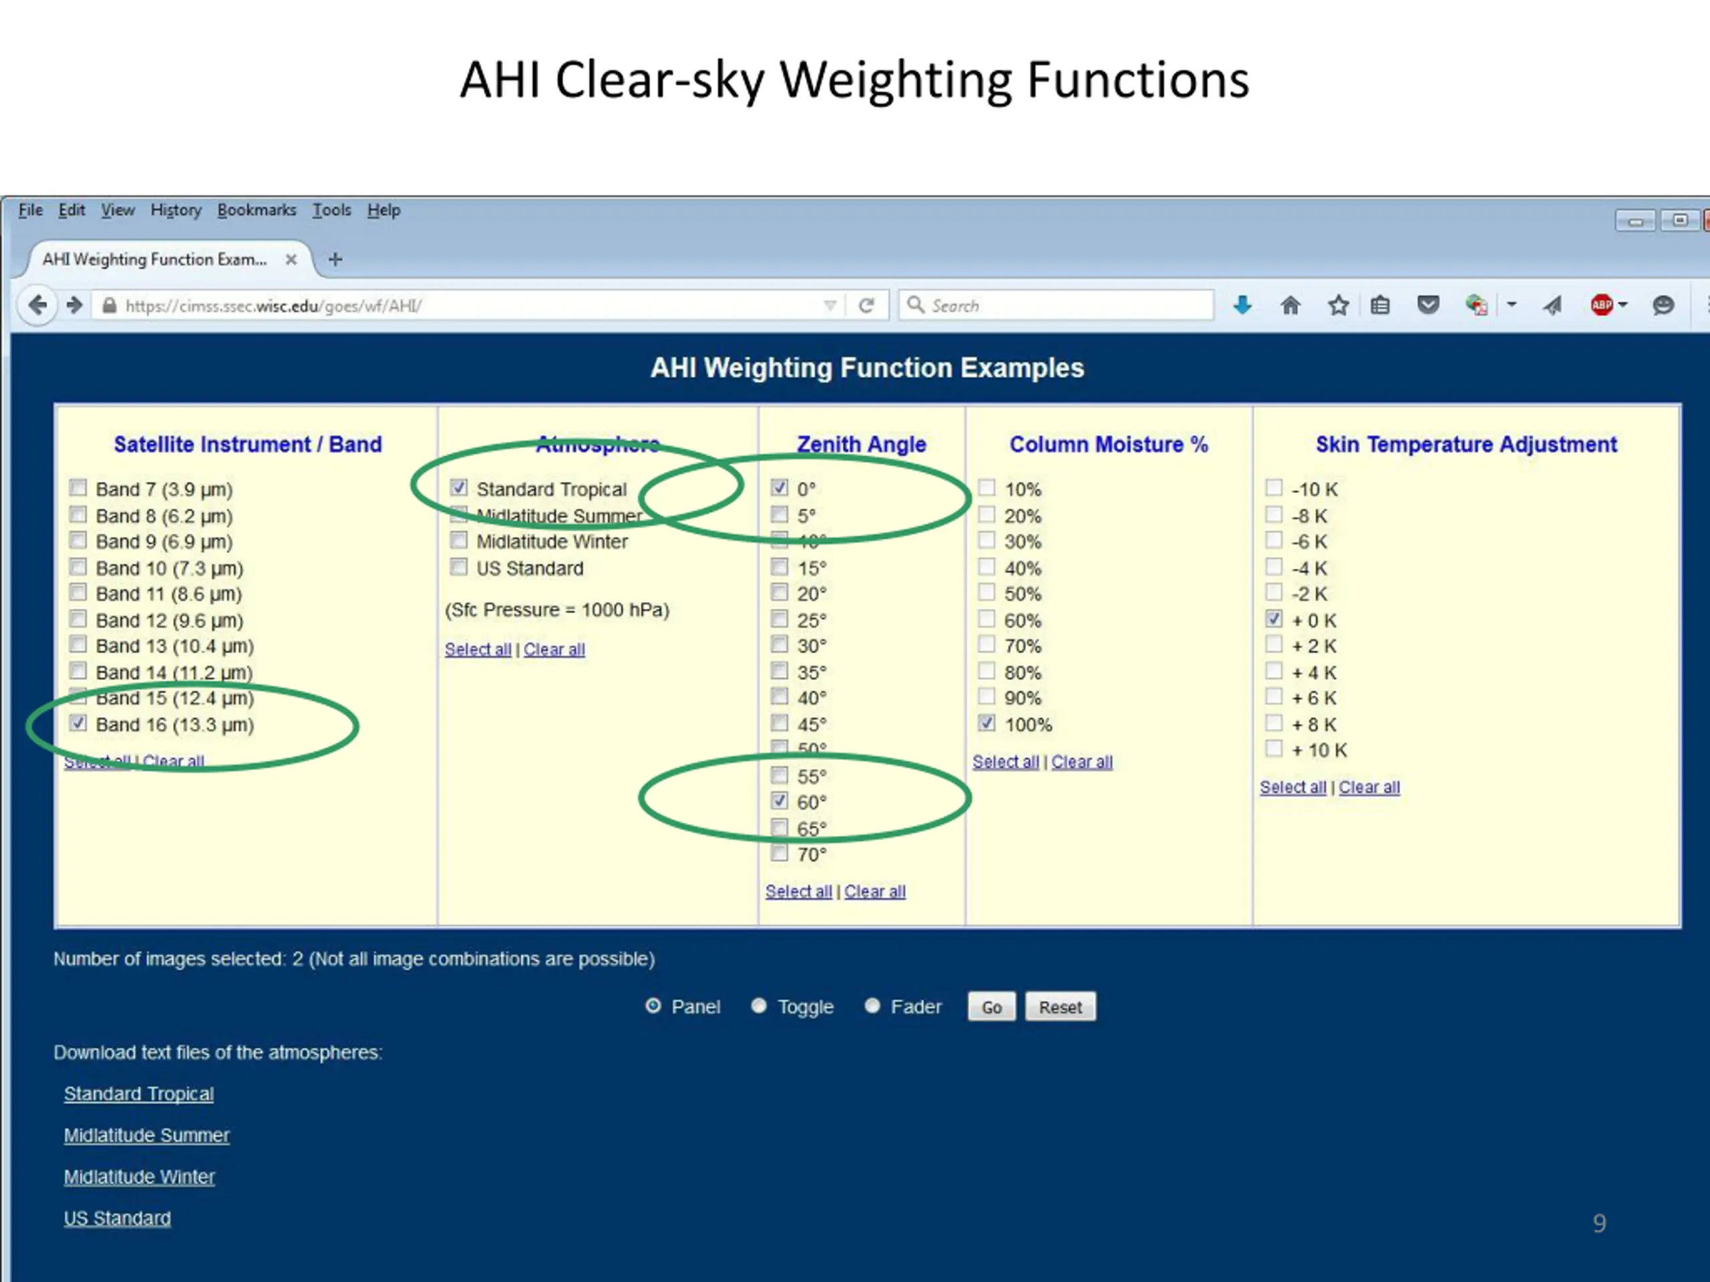The image size is (1710, 1282).
Task: Bookmark this page with the star icon
Action: [1338, 305]
